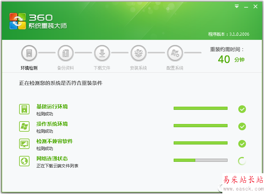This screenshot has height=194, width=264.
Task: Click the 网络连通状态 progress bar
Action: (x=200, y=160)
